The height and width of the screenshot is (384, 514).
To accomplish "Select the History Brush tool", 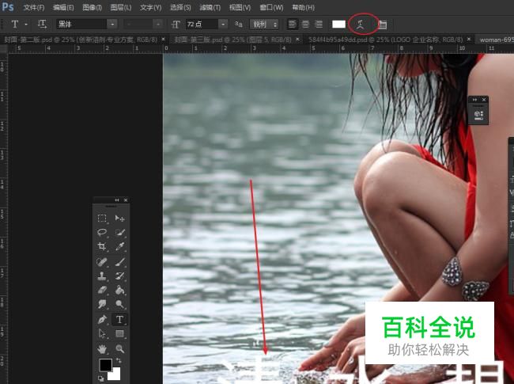I will [119, 276].
